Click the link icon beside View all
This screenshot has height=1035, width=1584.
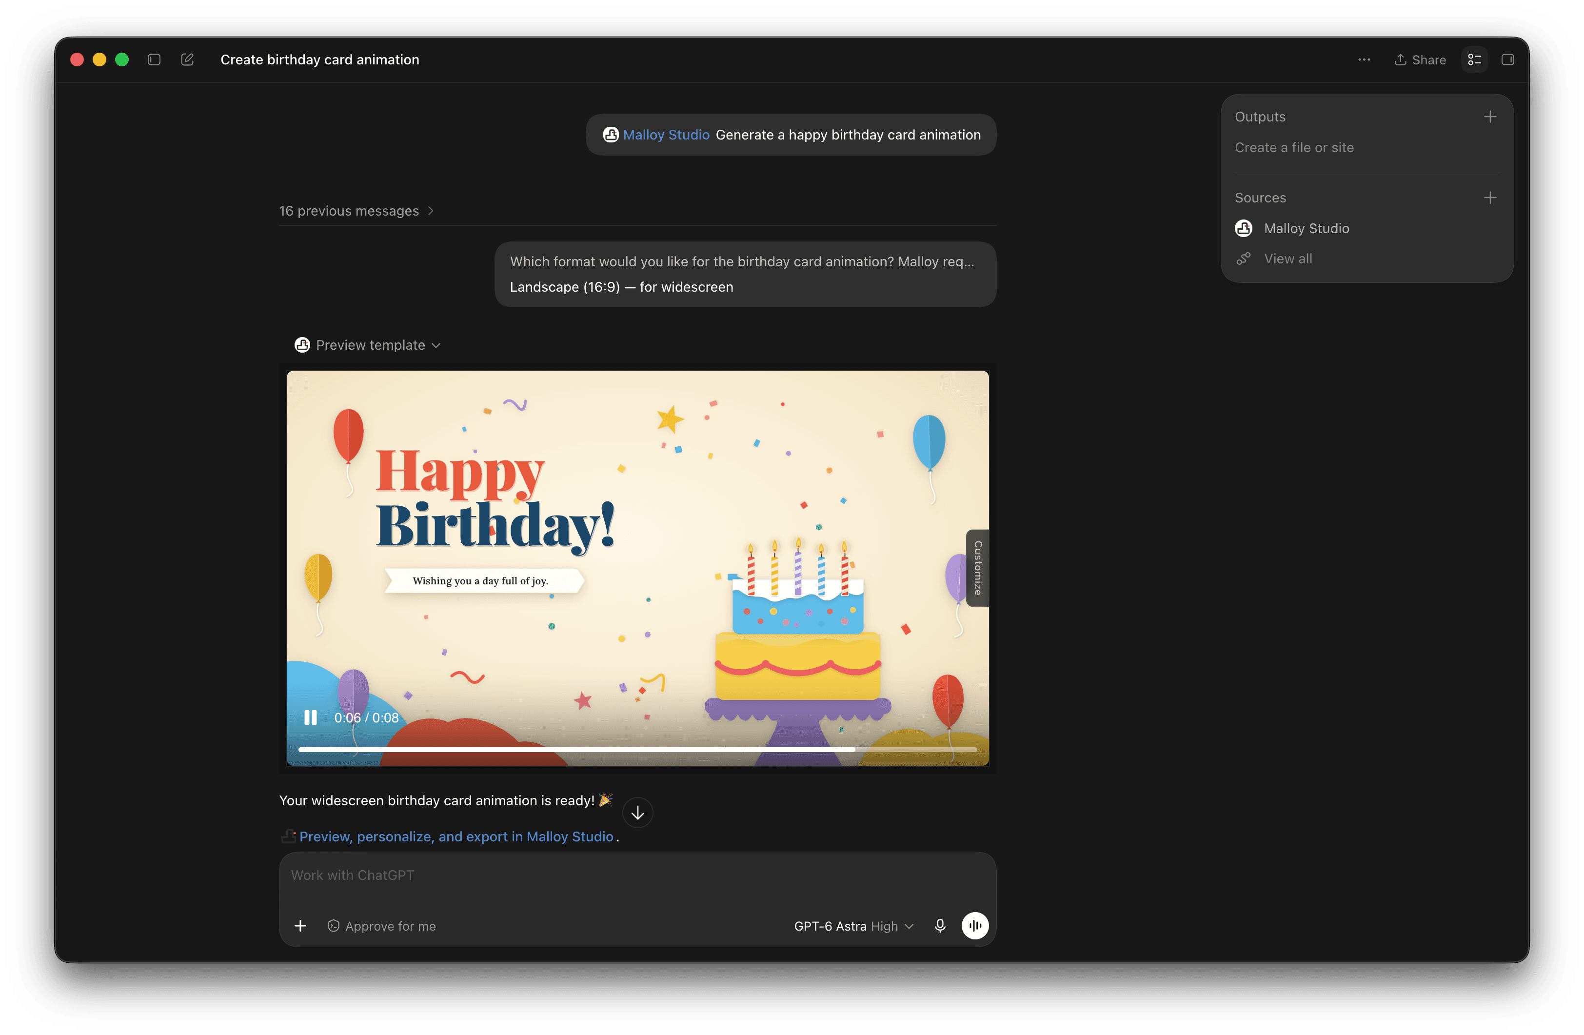click(x=1243, y=259)
